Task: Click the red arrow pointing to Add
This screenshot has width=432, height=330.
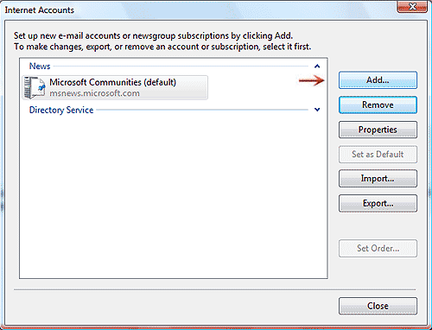Action: (x=312, y=80)
